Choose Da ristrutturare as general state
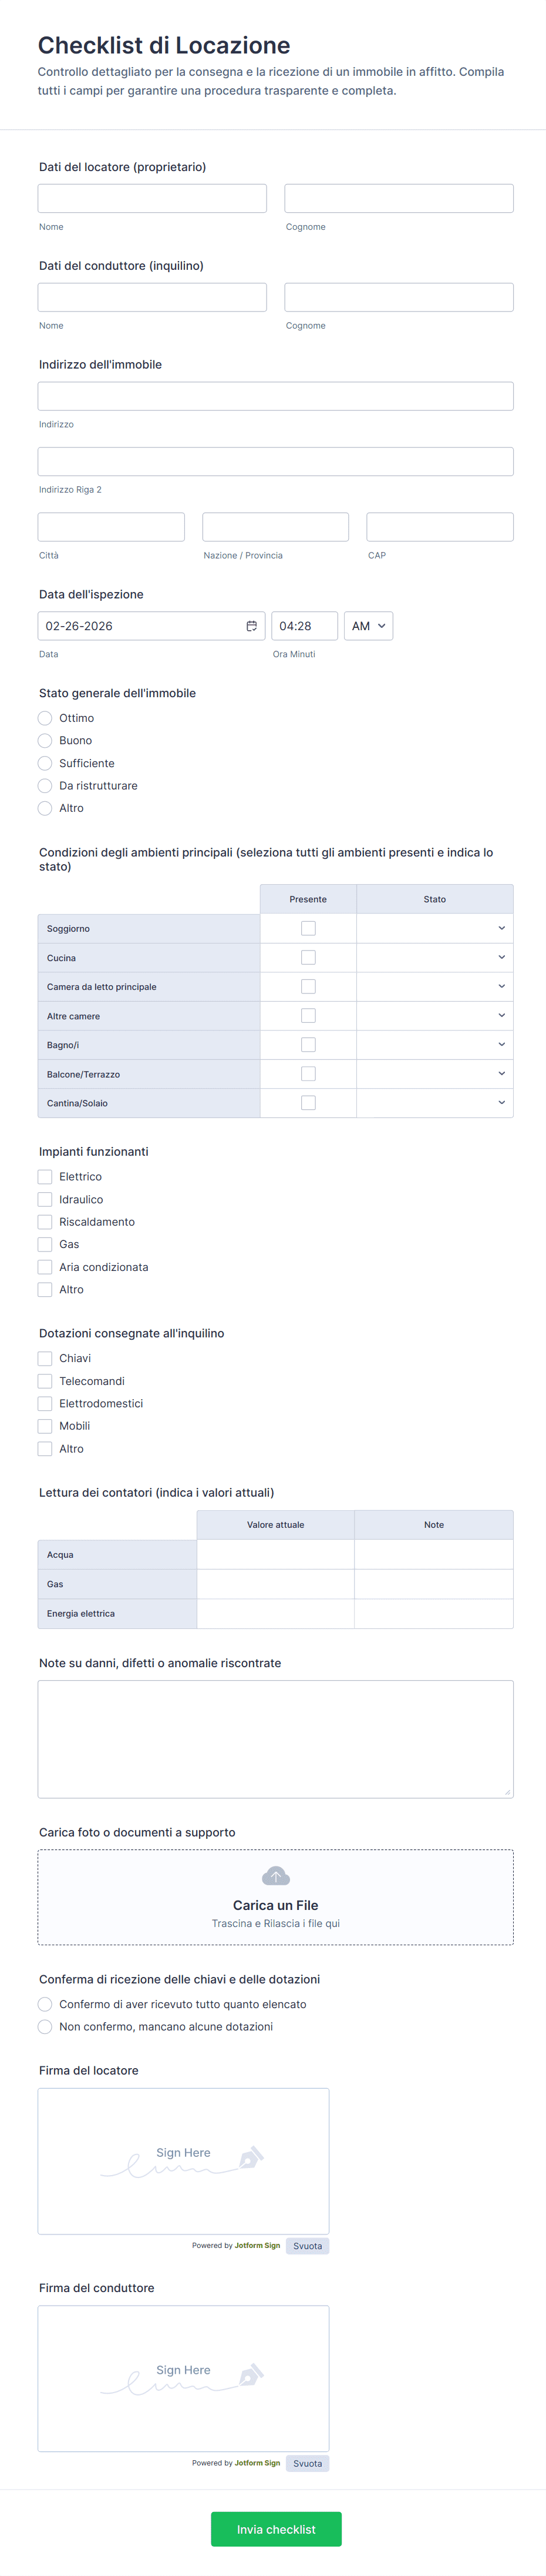The height and width of the screenshot is (2576, 546). tap(45, 786)
